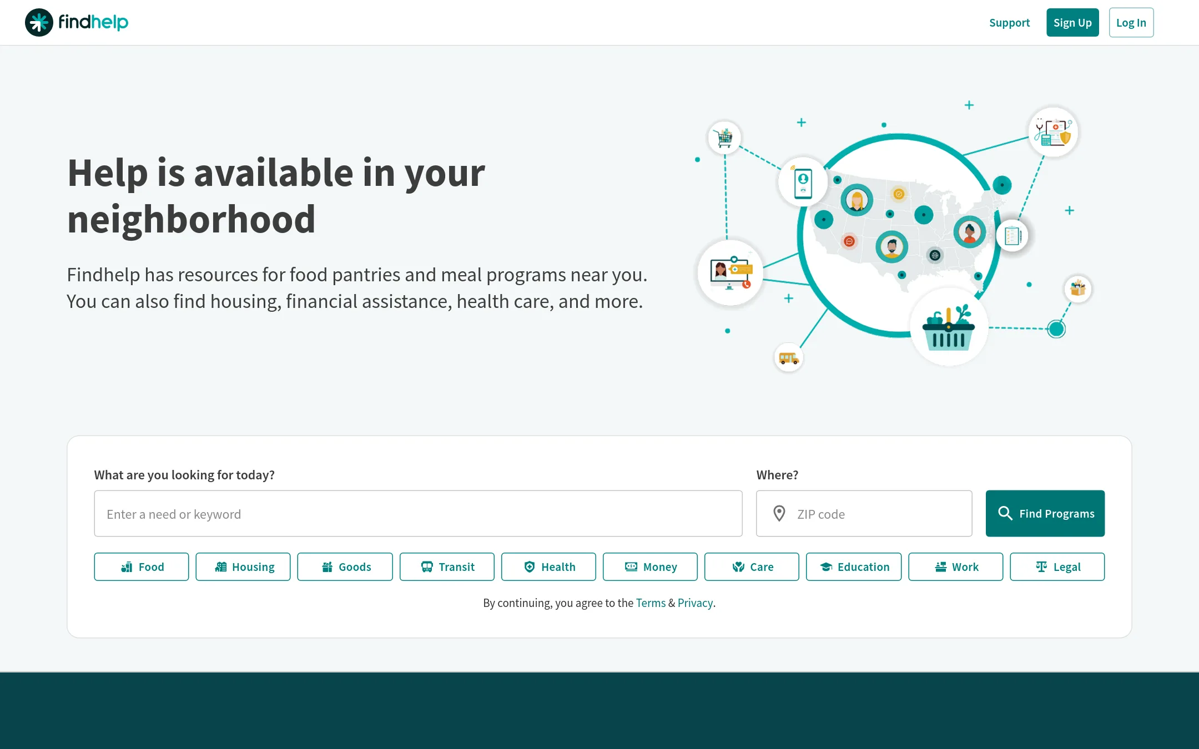Click the Find Programs button
Image resolution: width=1199 pixels, height=749 pixels.
[1045, 514]
